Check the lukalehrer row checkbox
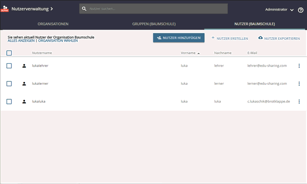The width and height of the screenshot is (307, 184). point(9,66)
